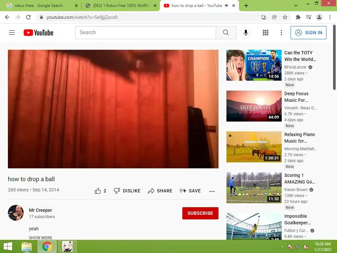The height and width of the screenshot is (253, 337).
Task: Open a new browser tab
Action: pos(246,6)
